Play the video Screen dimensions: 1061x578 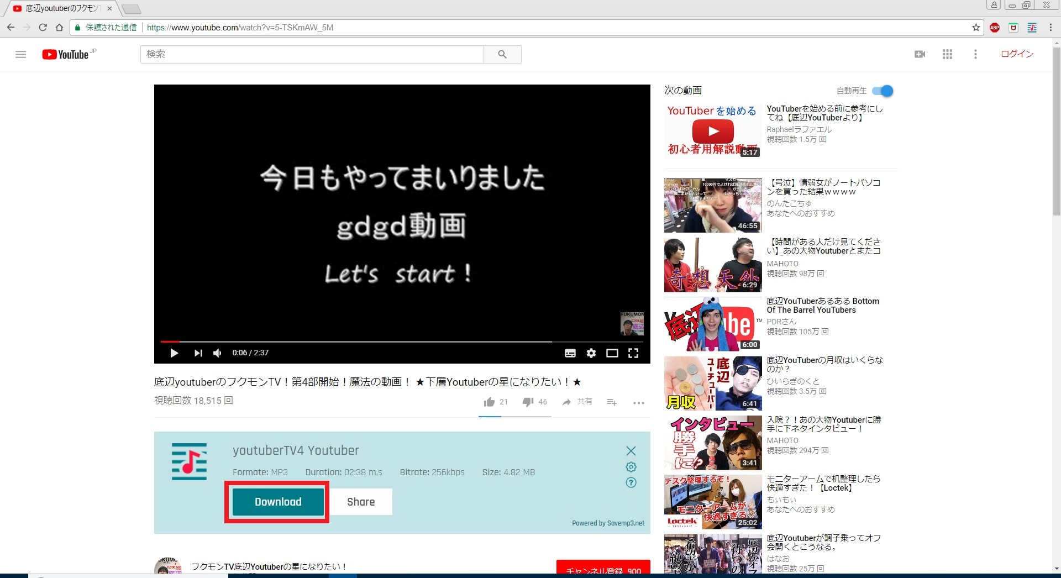[x=174, y=353]
